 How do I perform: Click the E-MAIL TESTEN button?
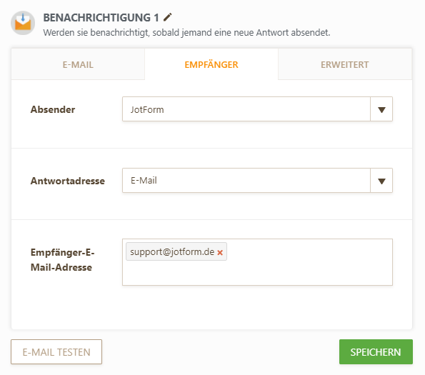[56, 352]
